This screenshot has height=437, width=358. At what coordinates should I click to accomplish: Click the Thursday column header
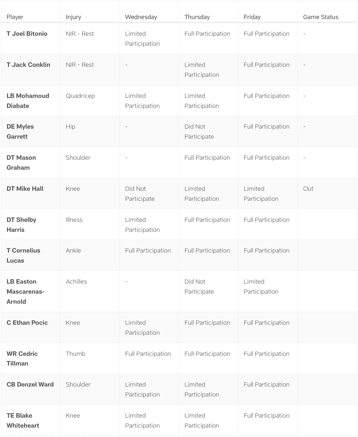(x=197, y=17)
